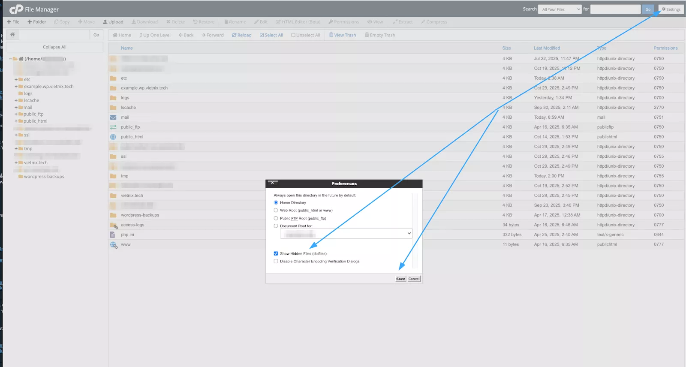Open the Document Root domain dropdown

click(346, 234)
